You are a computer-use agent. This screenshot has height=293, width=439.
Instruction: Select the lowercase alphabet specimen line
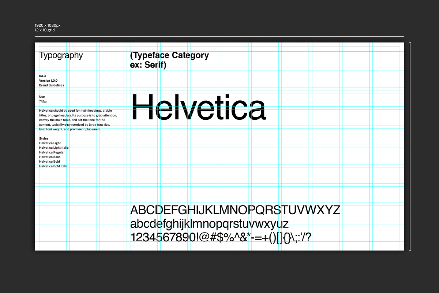click(x=210, y=224)
